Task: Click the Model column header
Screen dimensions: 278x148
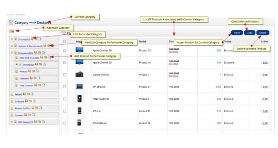Action: point(143,41)
